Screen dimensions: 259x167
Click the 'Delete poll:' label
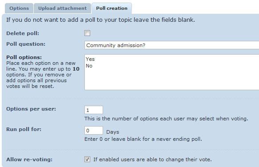tap(23, 33)
